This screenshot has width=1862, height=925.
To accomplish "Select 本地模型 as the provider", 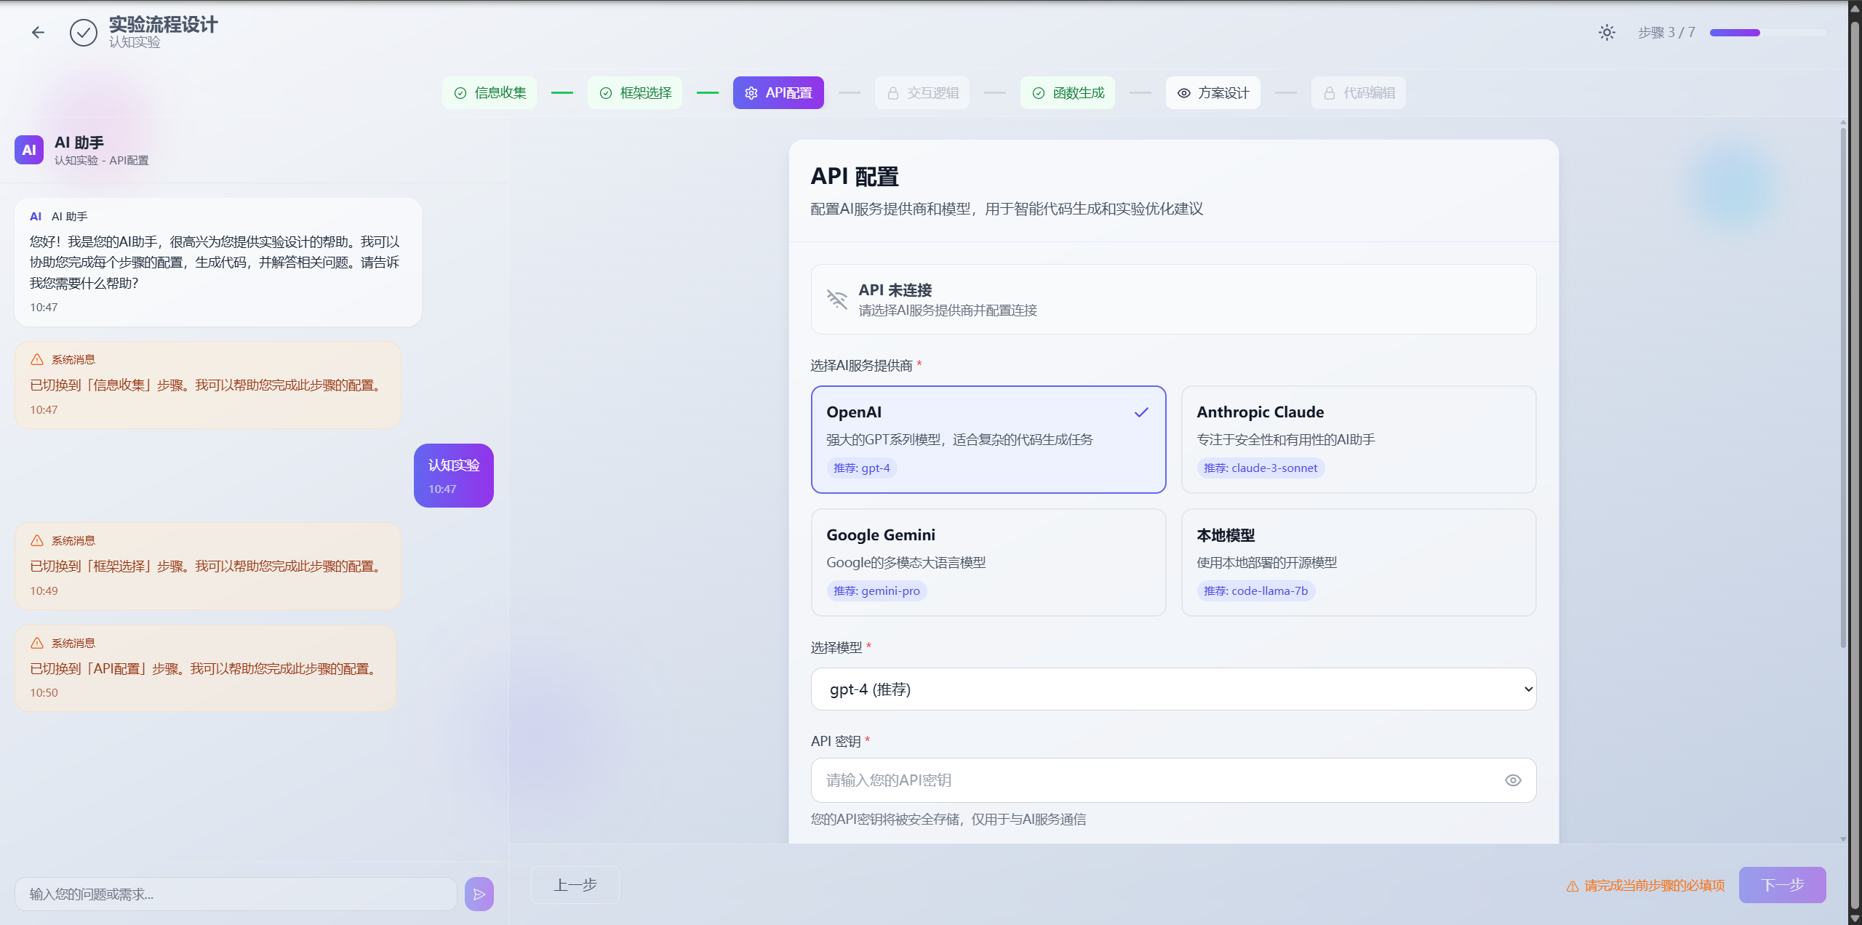I will click(1359, 562).
